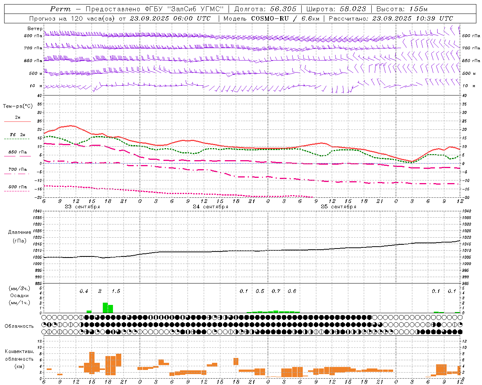Click "Прогноз на 120 часа(ов)" forecast text
Viewport: 482px width, 385px height.
tap(73, 18)
